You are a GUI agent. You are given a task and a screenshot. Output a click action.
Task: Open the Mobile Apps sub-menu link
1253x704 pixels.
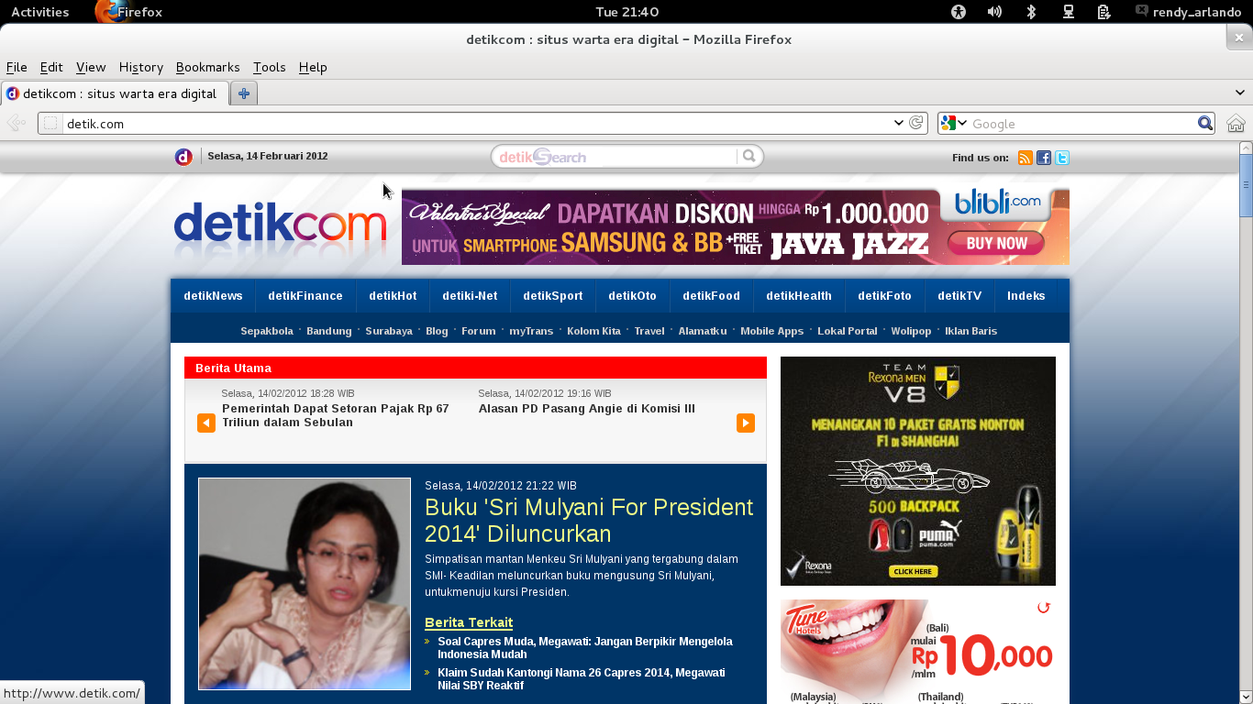(771, 331)
